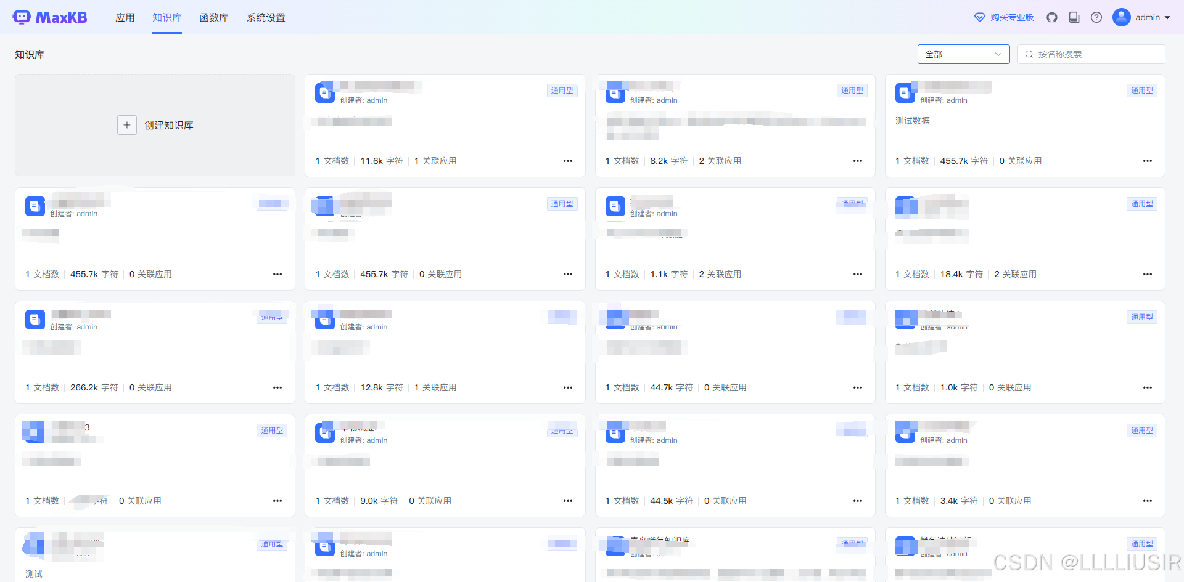The width and height of the screenshot is (1184, 582).
Task: Click the 创建知识库 card button
Action: [155, 125]
